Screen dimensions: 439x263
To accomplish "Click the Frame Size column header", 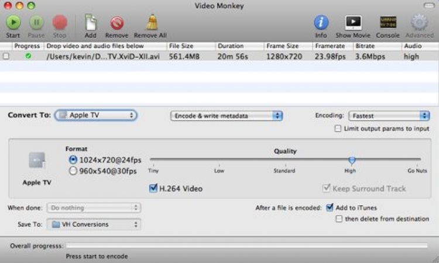I will (x=289, y=46).
